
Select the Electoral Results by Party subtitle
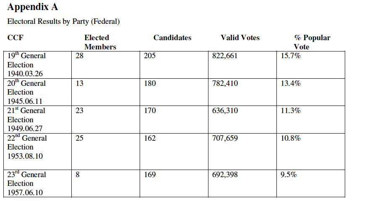click(63, 21)
